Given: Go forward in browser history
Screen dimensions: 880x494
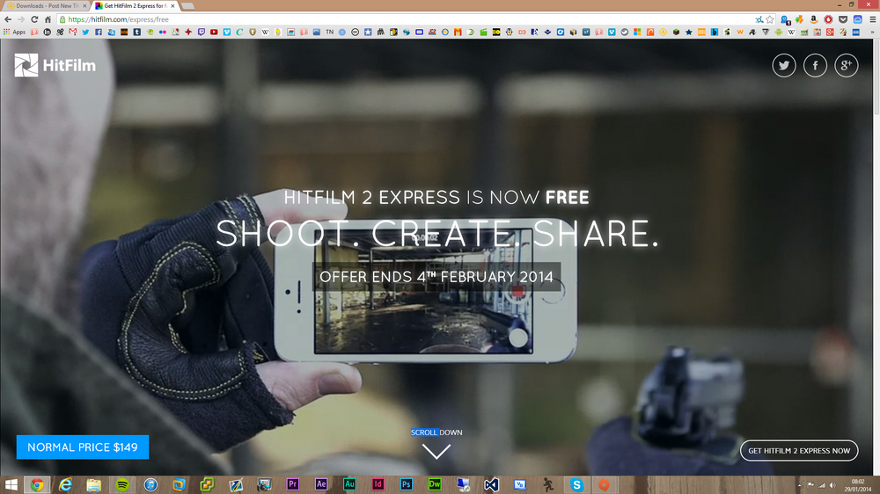Looking at the screenshot, I should click(x=21, y=19).
